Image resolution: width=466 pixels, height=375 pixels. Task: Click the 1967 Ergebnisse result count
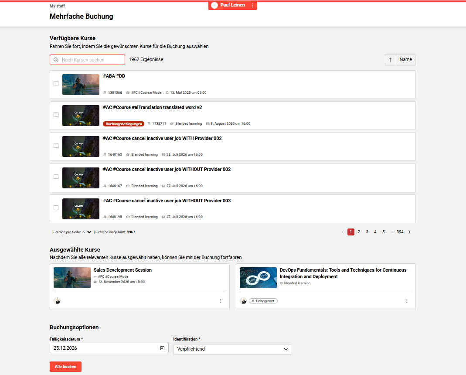[x=146, y=59]
